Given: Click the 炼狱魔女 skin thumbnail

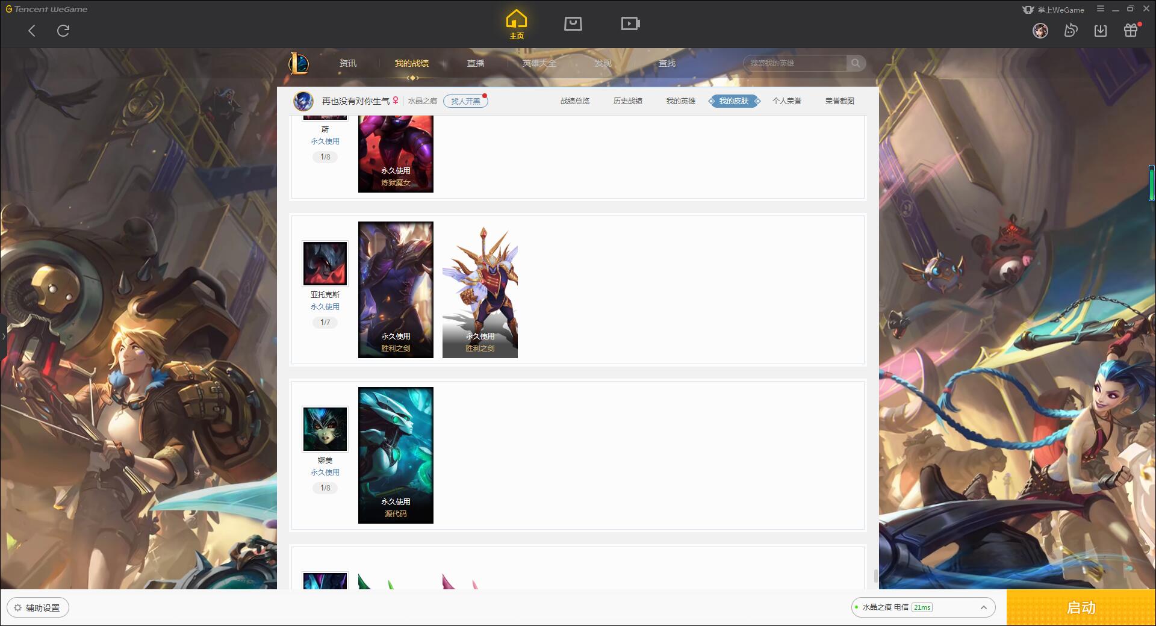Looking at the screenshot, I should coord(396,154).
